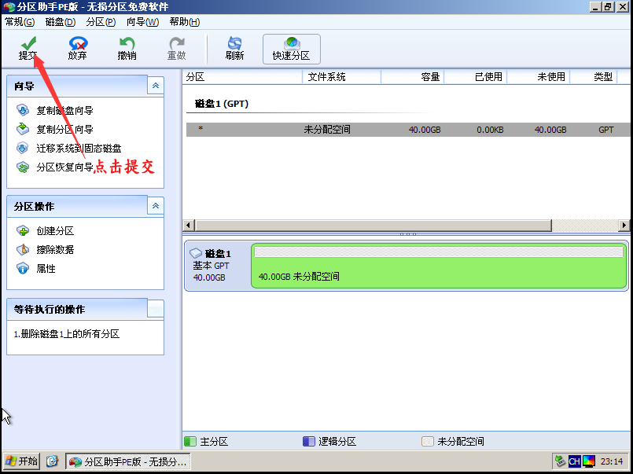The width and height of the screenshot is (633, 474).
Task: Collapse the 分区操作 panel chevron
Action: pos(156,206)
